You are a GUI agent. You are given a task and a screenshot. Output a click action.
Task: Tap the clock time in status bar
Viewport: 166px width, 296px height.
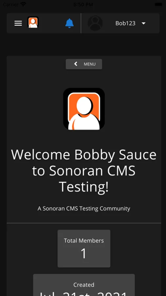click(83, 4)
